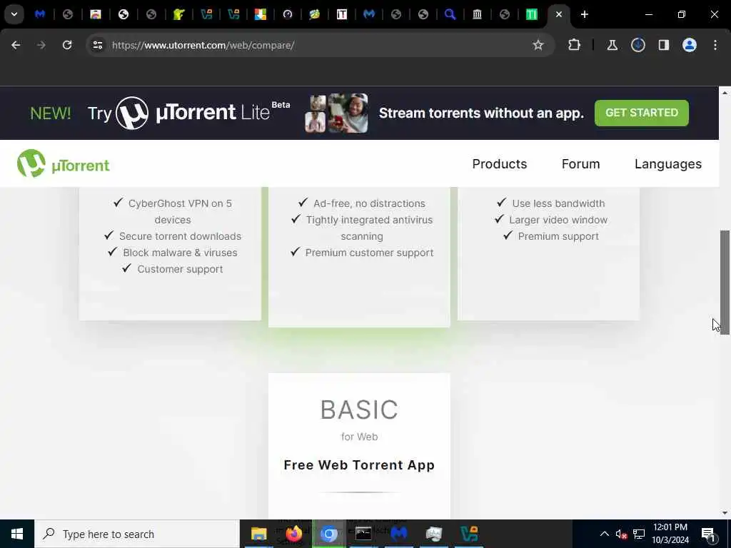Click 'Tightly integrated antivirus scanning' text

[369, 228]
